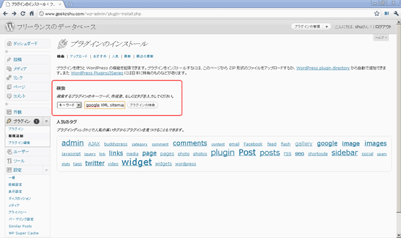Click the search field containing google XML sitemap

click(x=105, y=105)
